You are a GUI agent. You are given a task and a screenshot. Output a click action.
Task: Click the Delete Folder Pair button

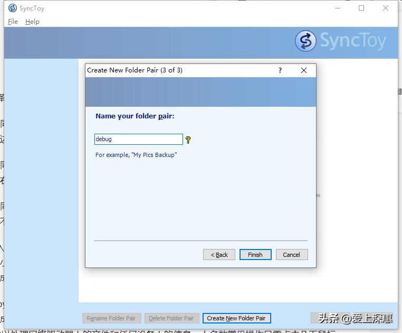point(172,318)
